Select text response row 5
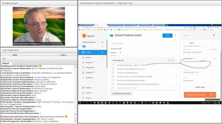222x124 pixels. click(x=143, y=80)
